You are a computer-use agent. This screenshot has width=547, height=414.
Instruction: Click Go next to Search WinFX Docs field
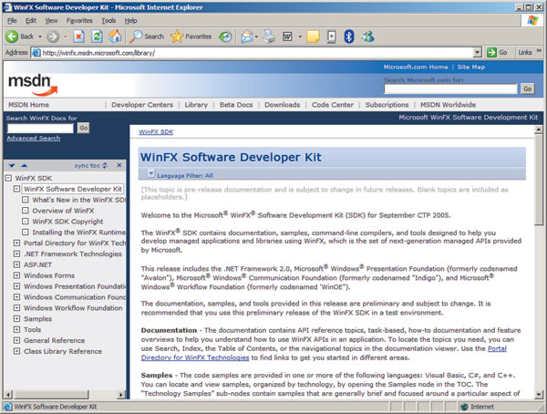[x=84, y=128]
